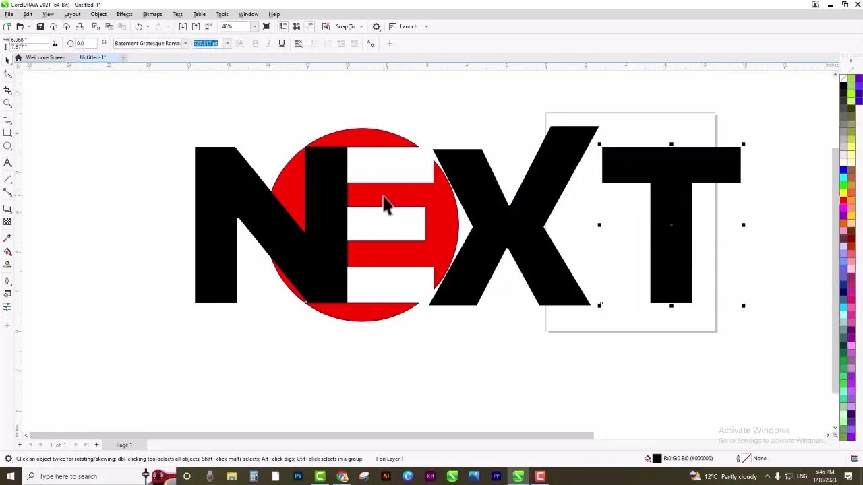Click the Print icon
The image size is (863, 485).
(80, 26)
